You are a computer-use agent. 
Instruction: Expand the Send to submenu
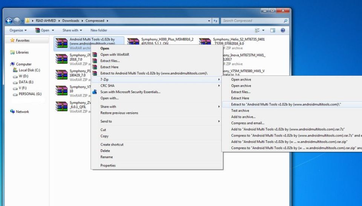coord(157,121)
